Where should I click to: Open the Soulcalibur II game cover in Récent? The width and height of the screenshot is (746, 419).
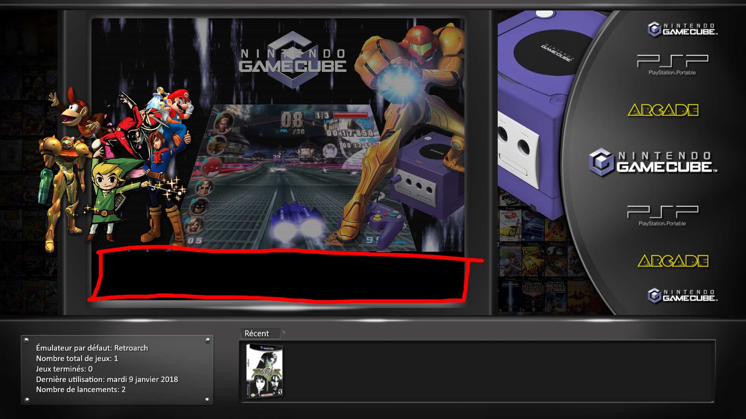(x=265, y=371)
